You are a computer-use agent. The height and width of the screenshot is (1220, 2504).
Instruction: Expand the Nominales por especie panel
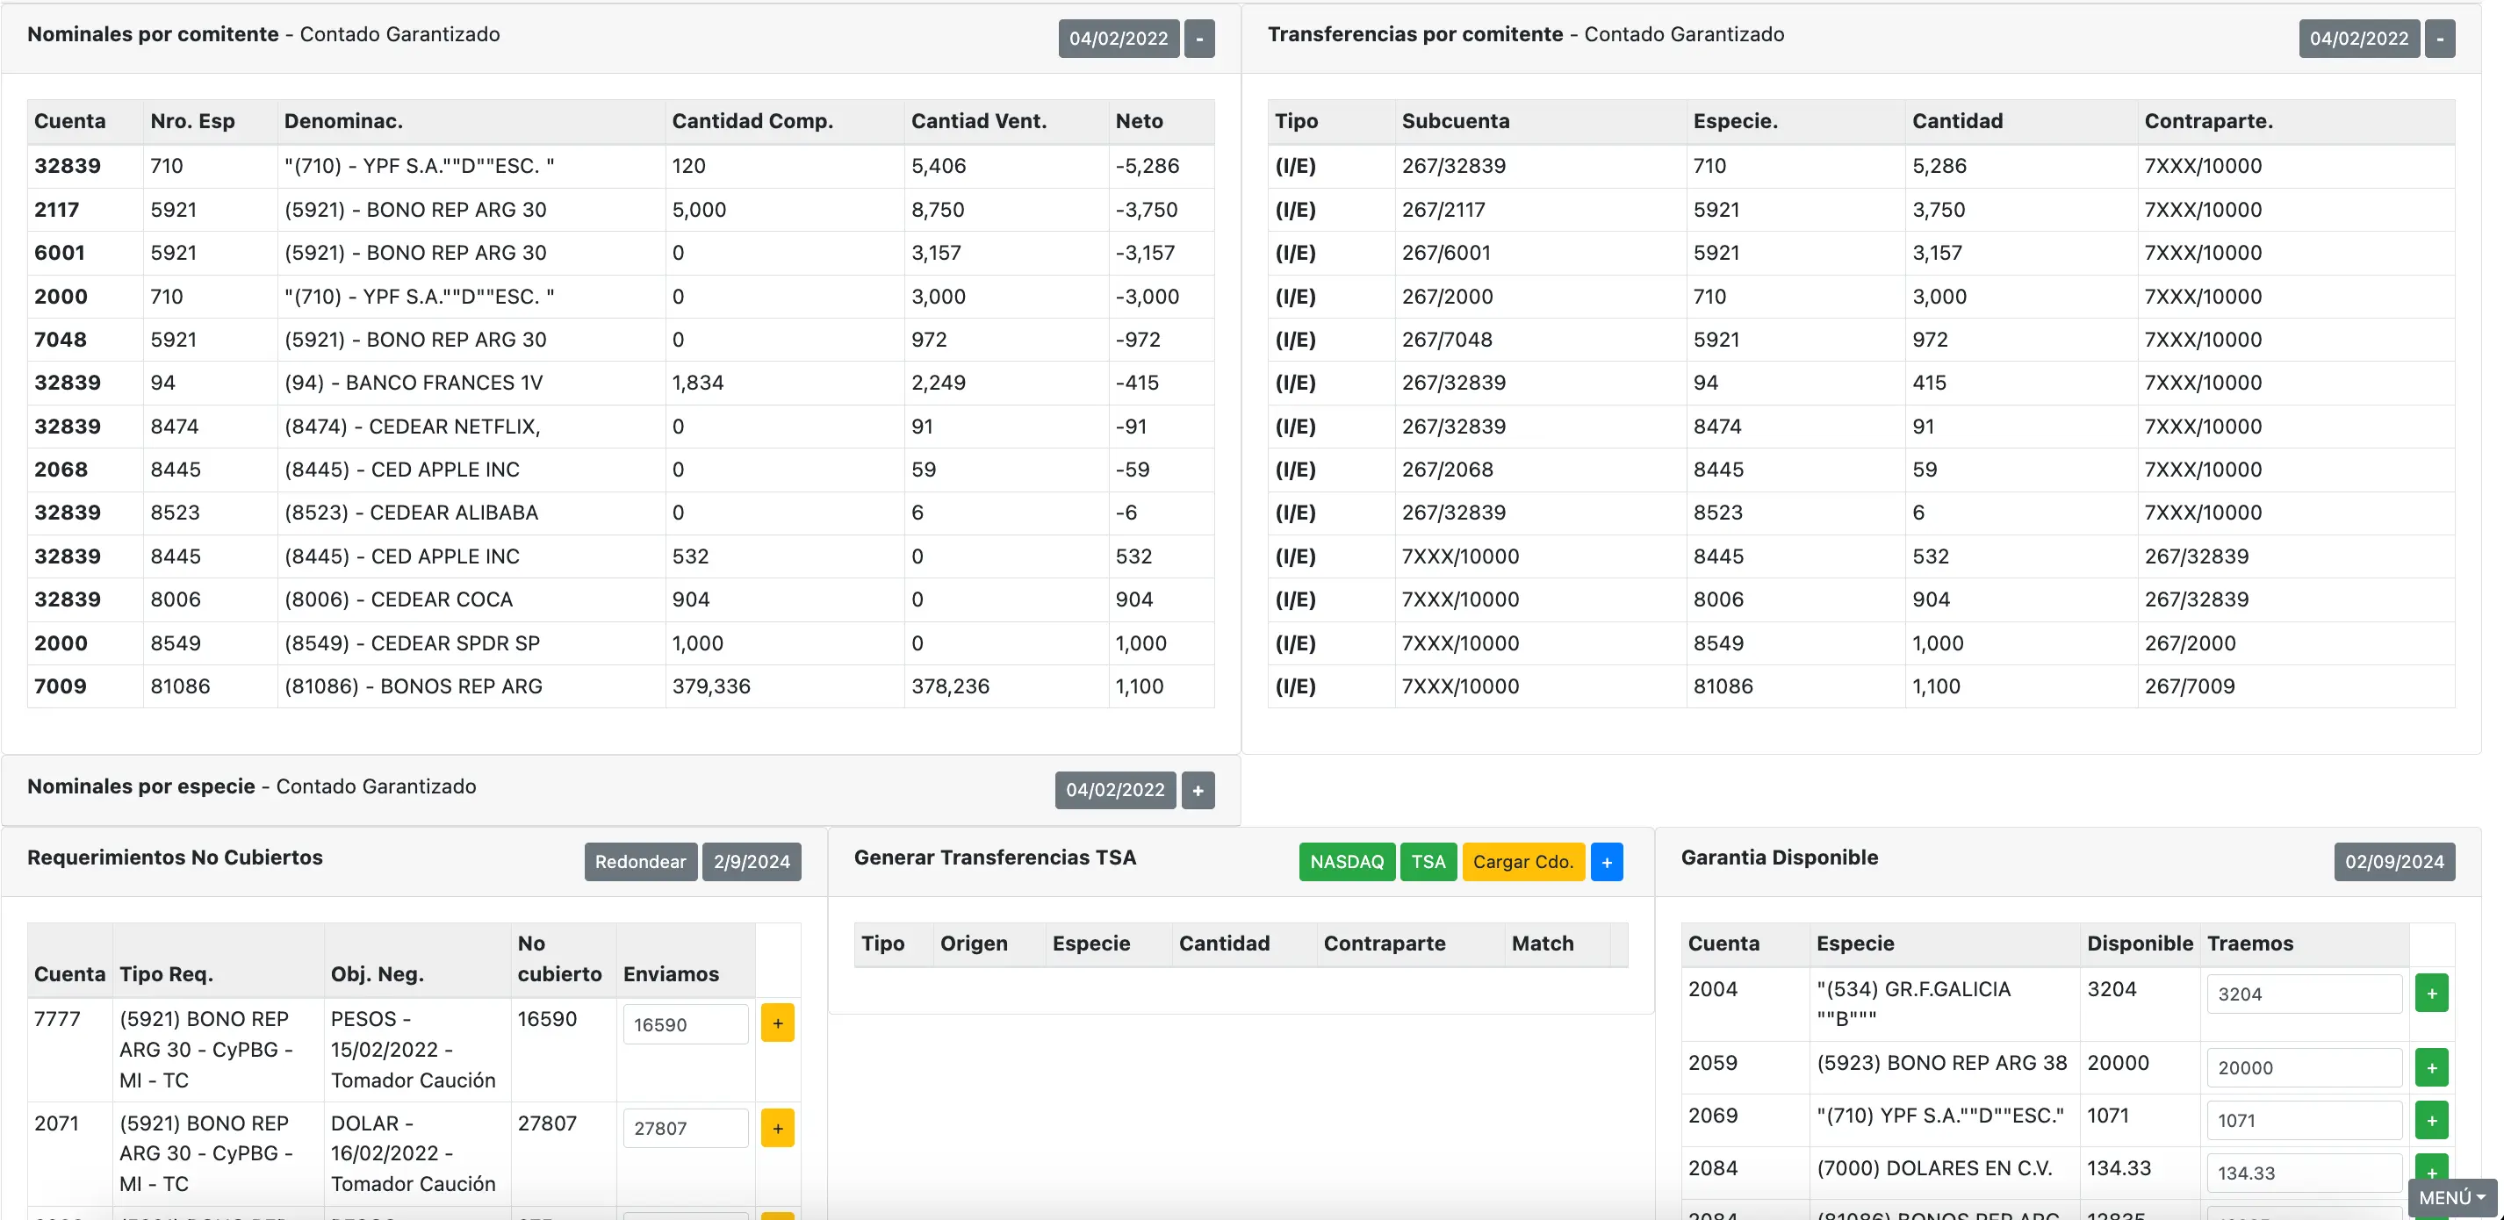tap(1198, 790)
